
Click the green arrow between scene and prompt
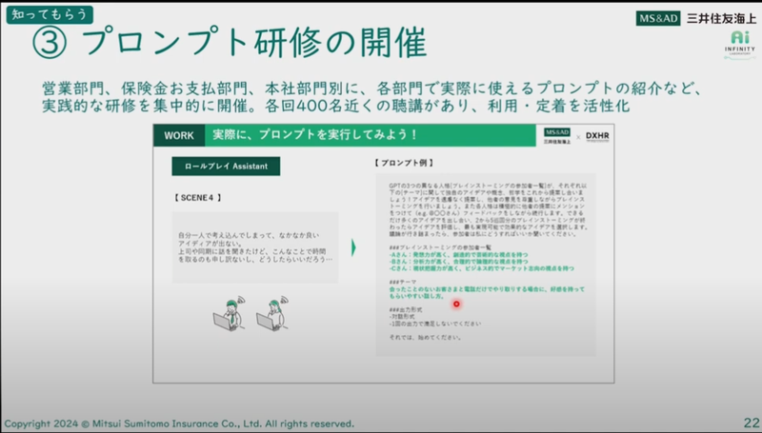(x=353, y=247)
